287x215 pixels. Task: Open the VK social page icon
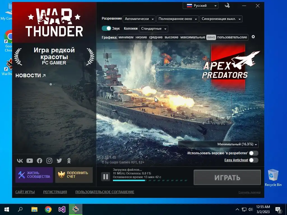click(20, 161)
